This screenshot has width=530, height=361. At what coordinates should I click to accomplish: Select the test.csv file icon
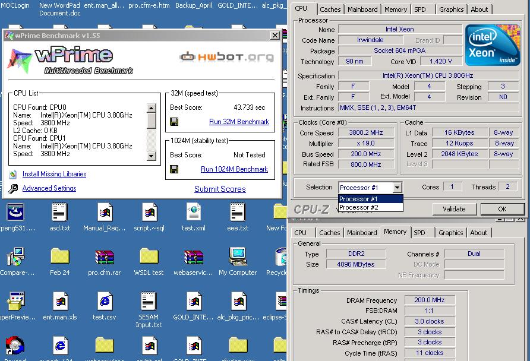point(105,301)
